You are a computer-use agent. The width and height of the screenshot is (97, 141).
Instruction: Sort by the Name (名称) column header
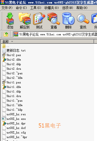tap(47, 42)
